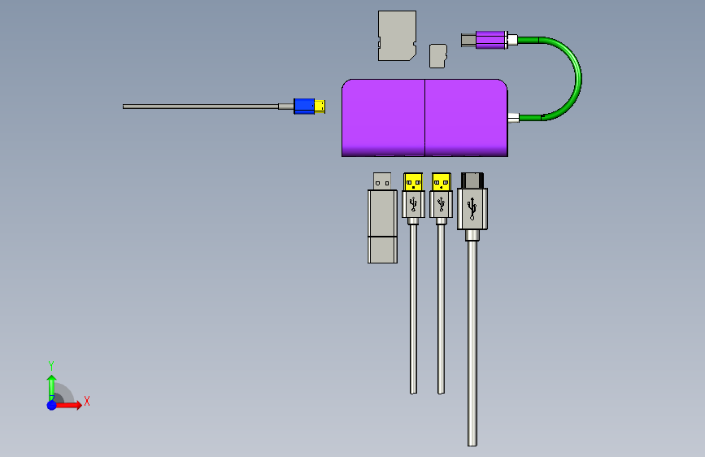Viewport: 705px width, 457px height.
Task: Click the second yellow-tipped USB plug
Action: 441,195
